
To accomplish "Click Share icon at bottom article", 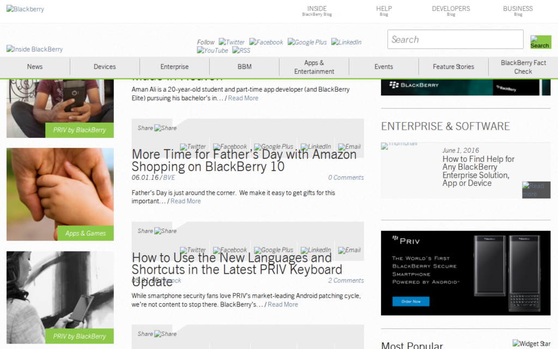I will click(166, 334).
